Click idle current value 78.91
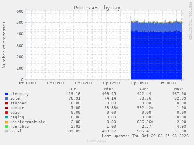Viewport: 194px width, 145px height. (x=75, y=98)
